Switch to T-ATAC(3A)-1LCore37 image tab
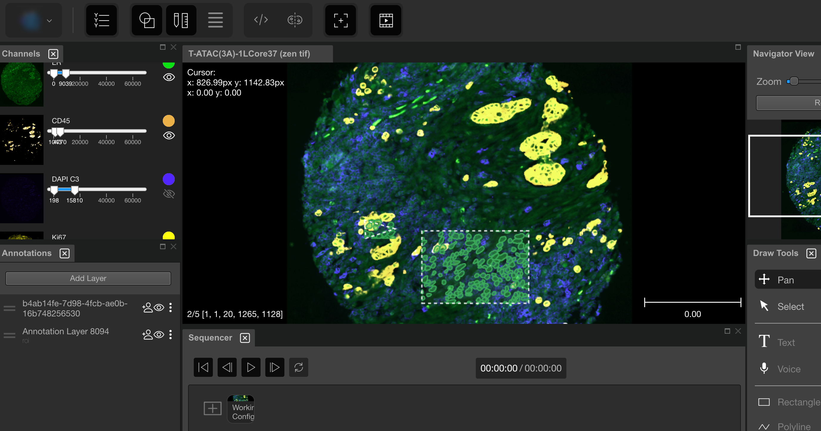Image resolution: width=821 pixels, height=431 pixels. (249, 54)
